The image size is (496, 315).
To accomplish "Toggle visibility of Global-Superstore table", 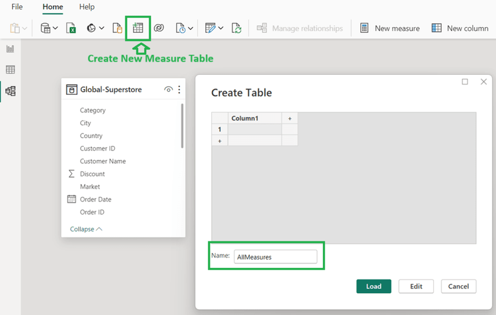I will (x=168, y=90).
